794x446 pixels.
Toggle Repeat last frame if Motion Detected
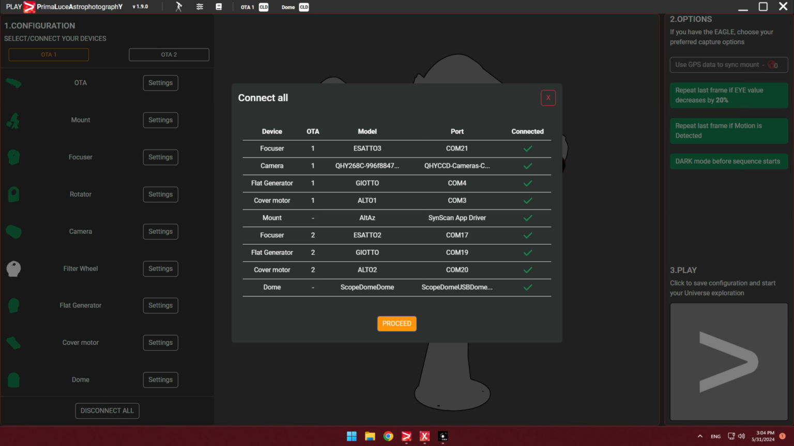pos(728,131)
